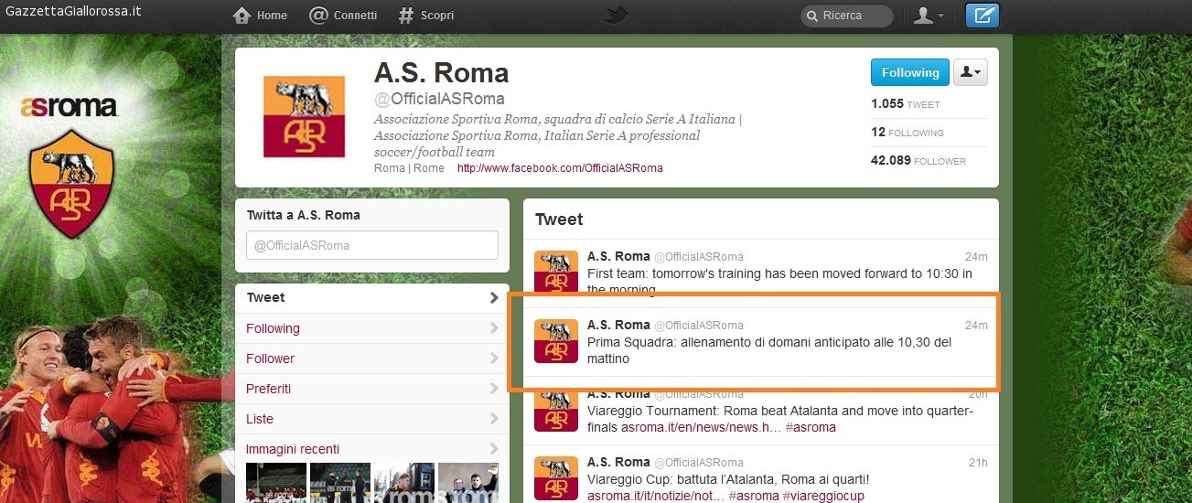Viewport: 1192px width, 503px height.
Task: View the 42.089 Follower count
Action: tap(918, 161)
